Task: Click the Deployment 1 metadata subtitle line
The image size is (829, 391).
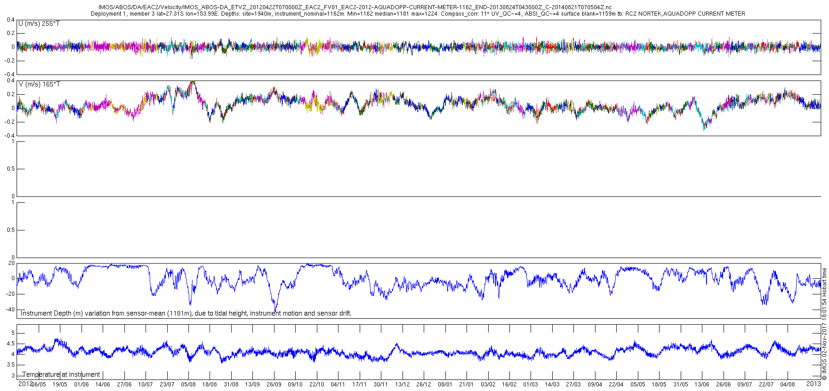Action: [x=418, y=14]
